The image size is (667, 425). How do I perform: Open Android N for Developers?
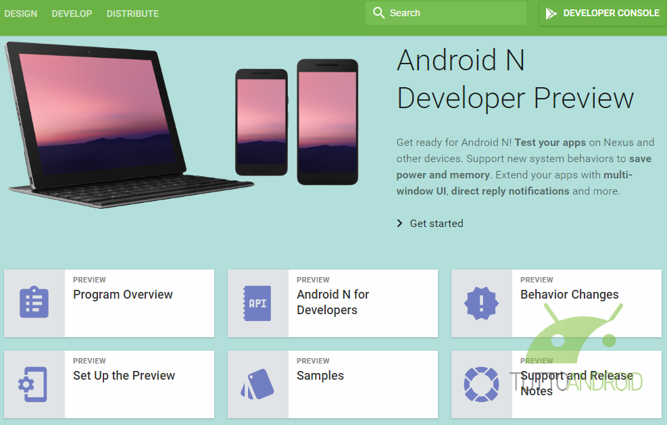pyautogui.click(x=333, y=302)
